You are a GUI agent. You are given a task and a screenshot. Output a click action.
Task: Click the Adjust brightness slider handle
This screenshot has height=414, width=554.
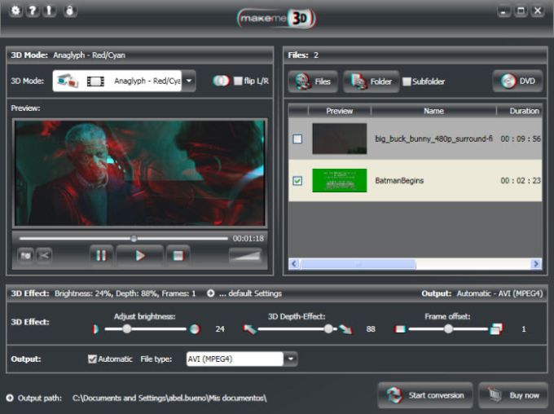127,329
